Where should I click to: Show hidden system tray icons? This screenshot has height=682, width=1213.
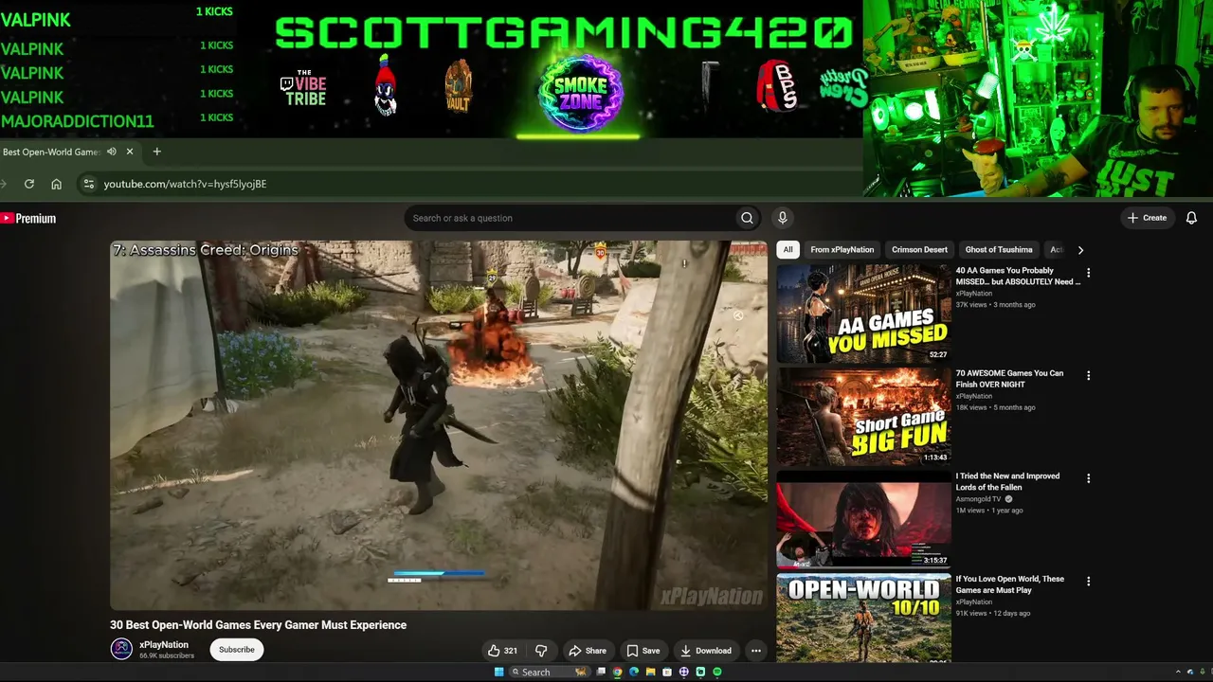[x=1178, y=672]
